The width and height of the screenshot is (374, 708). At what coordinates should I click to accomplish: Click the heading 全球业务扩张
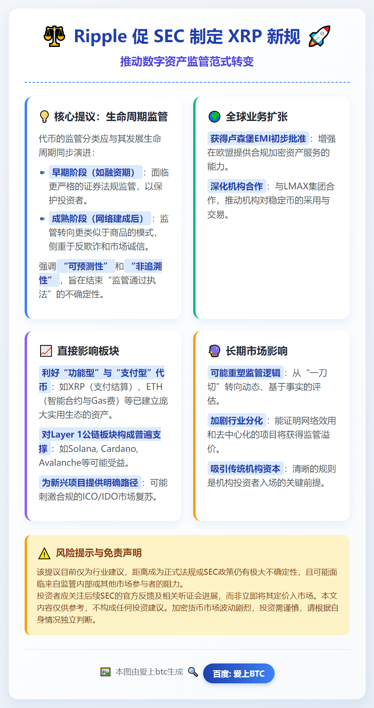pos(257,117)
